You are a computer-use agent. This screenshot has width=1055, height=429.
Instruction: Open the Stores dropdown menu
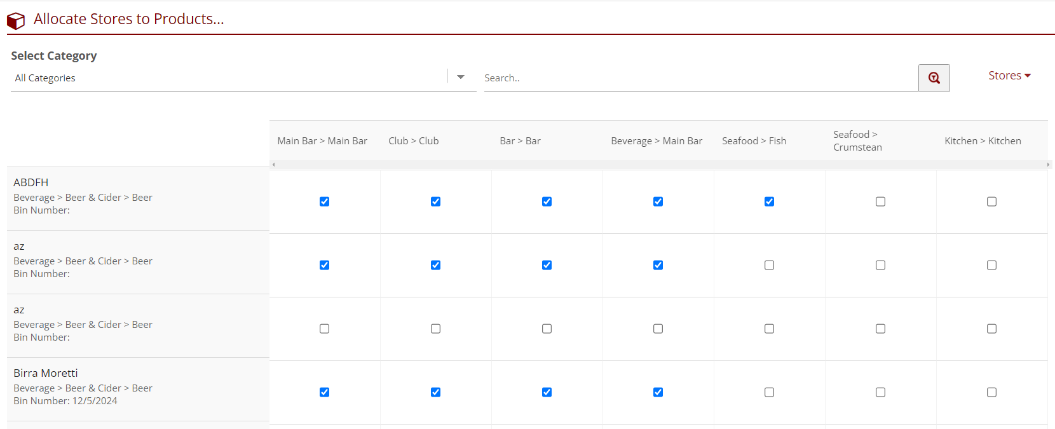coord(1009,76)
